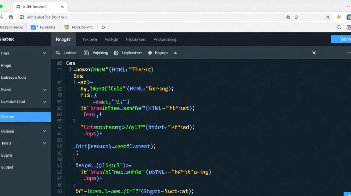This screenshot has height=196, width=351.
Task: Select the Kogtyp navigation icon
Action: [x=150, y=53]
